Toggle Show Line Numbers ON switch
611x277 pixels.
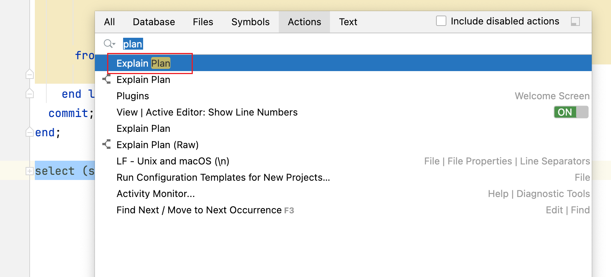[x=571, y=112]
